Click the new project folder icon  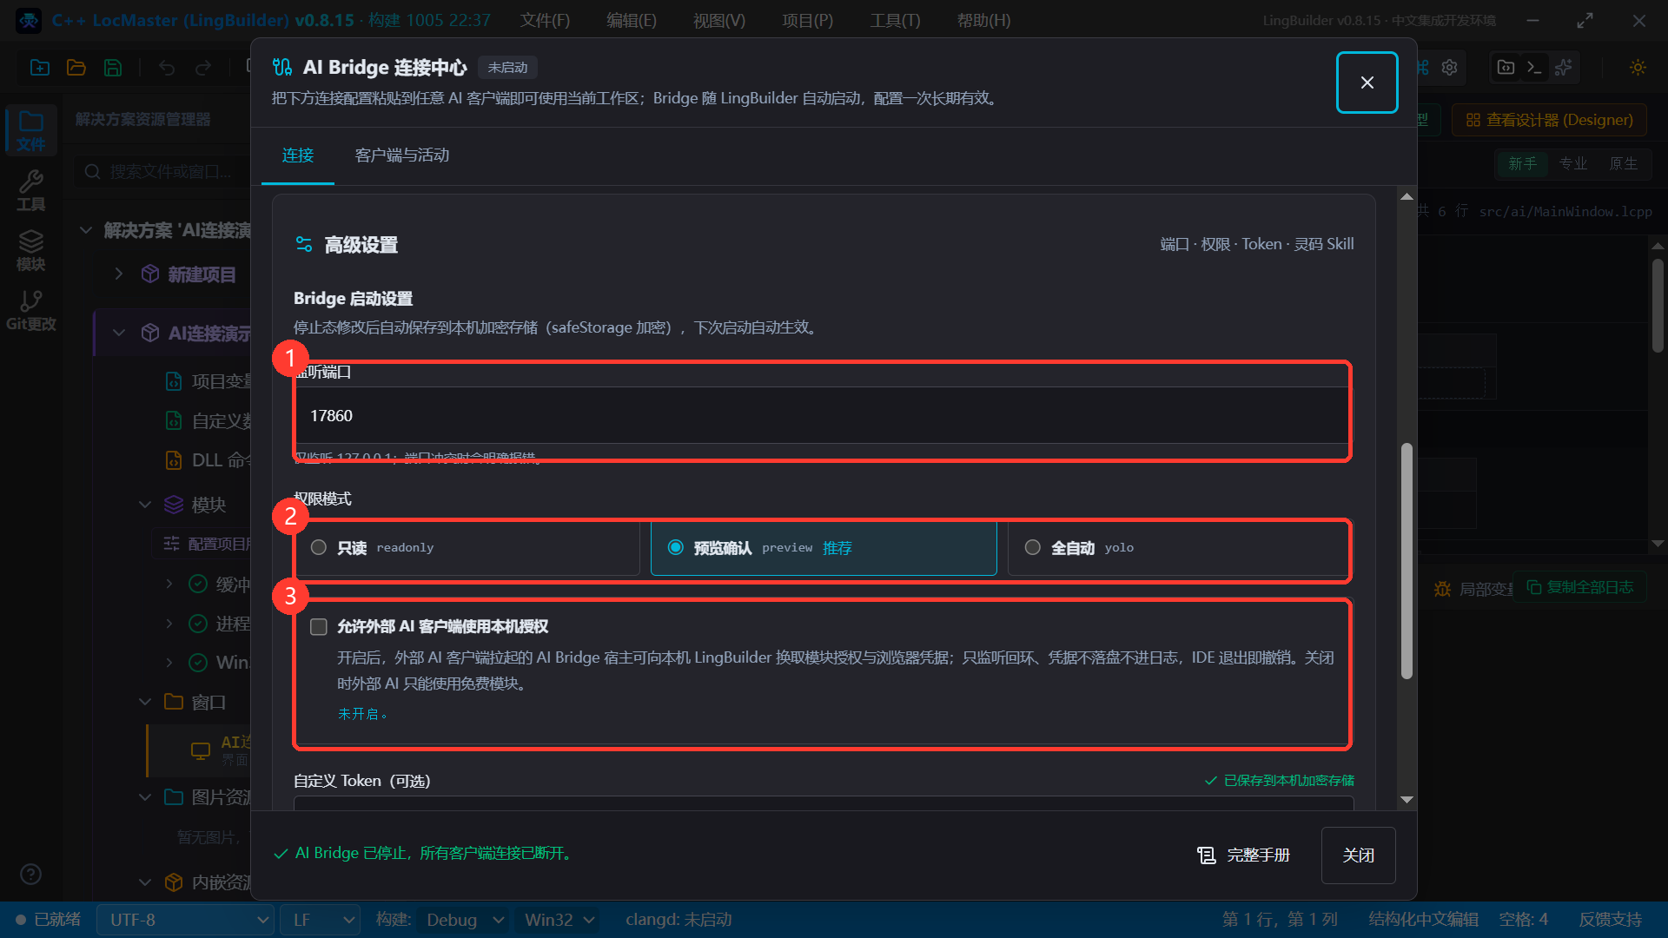pos(40,68)
